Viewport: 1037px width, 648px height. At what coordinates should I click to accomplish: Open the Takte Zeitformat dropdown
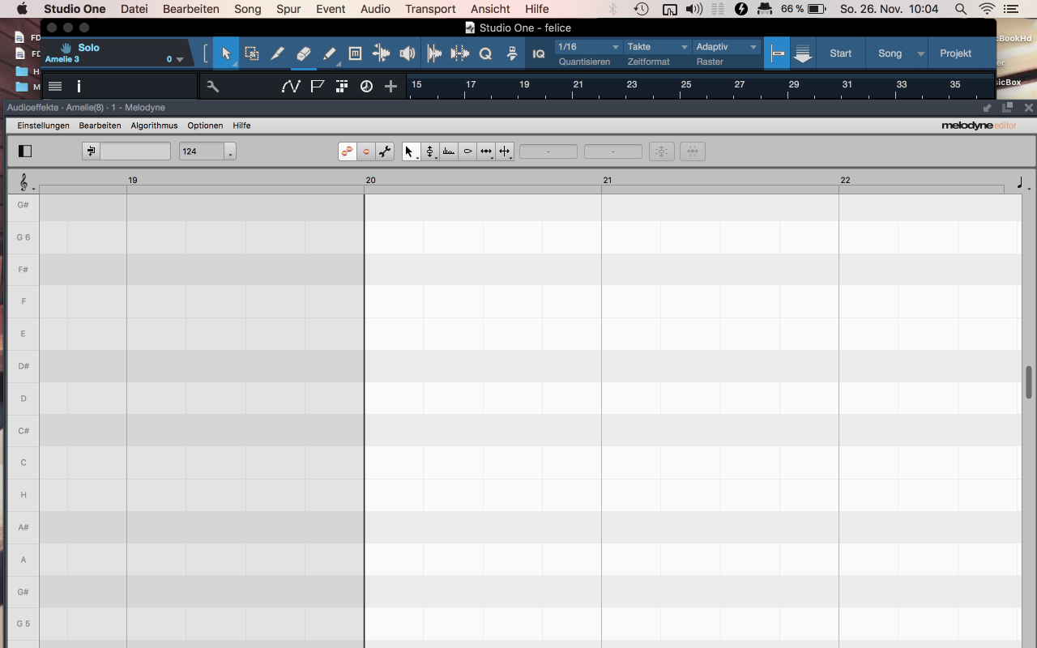tap(658, 47)
